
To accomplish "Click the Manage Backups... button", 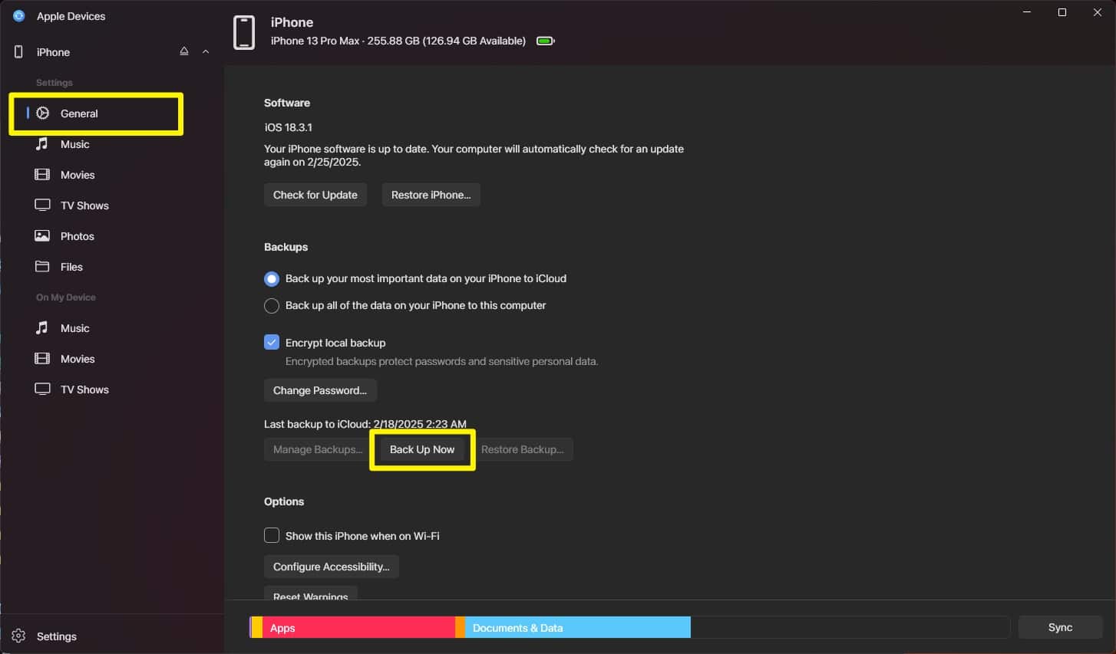I will (318, 449).
